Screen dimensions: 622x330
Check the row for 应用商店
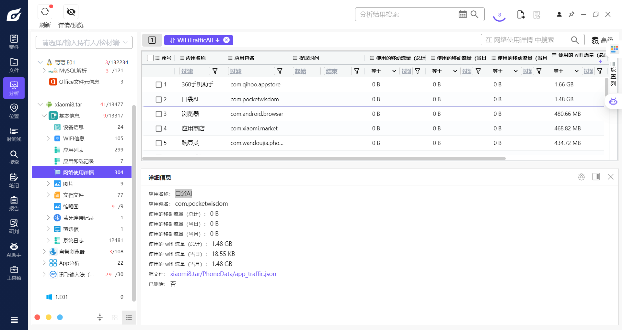pyautogui.click(x=159, y=128)
